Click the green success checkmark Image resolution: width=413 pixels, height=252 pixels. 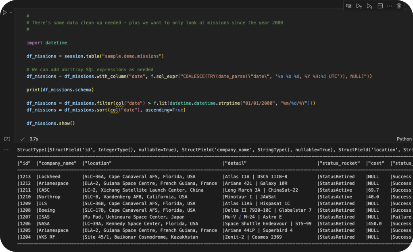pyautogui.click(x=22, y=139)
